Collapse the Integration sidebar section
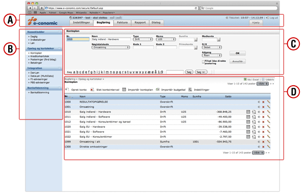Screen dimensions: 306x196 [59, 68]
